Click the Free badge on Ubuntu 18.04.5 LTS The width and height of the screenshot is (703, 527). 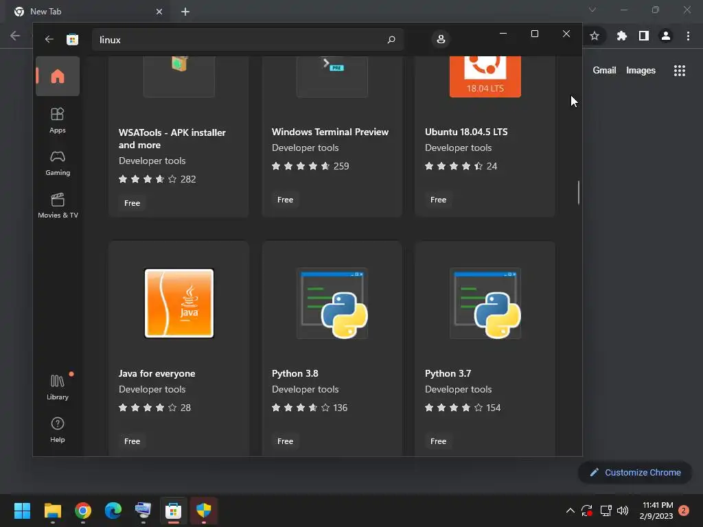[439, 200]
